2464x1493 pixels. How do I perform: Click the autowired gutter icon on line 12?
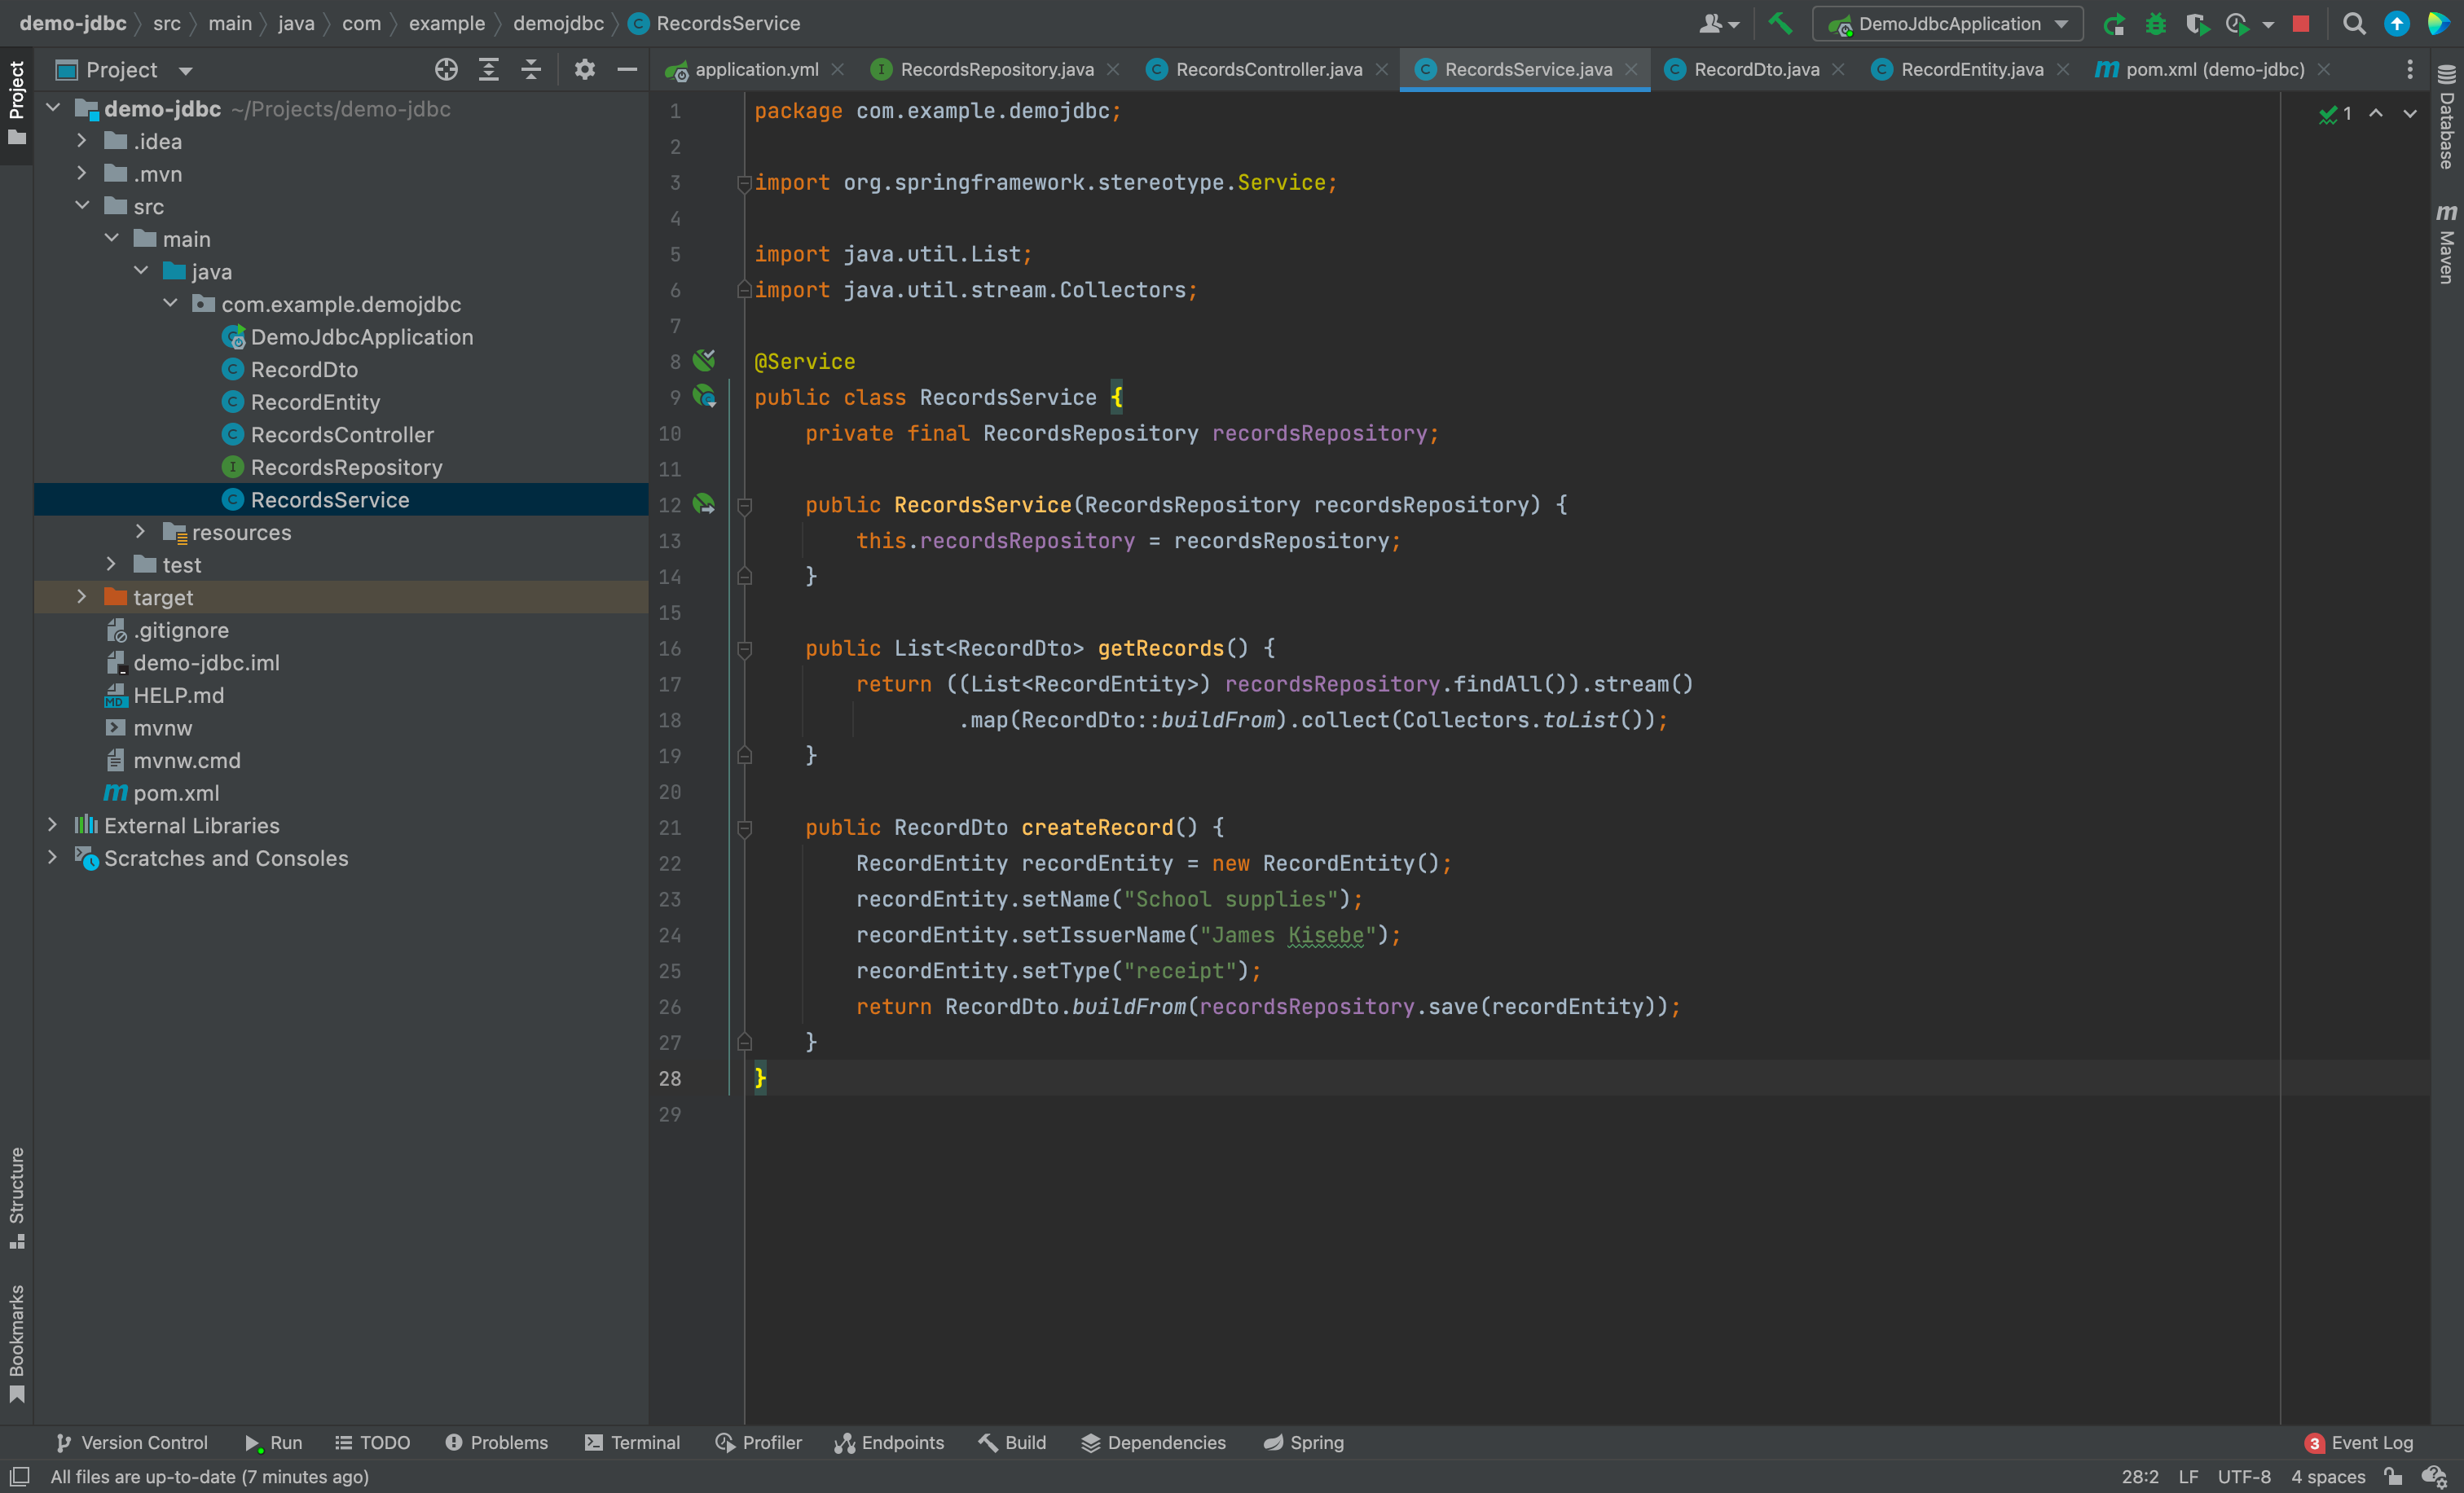[705, 505]
